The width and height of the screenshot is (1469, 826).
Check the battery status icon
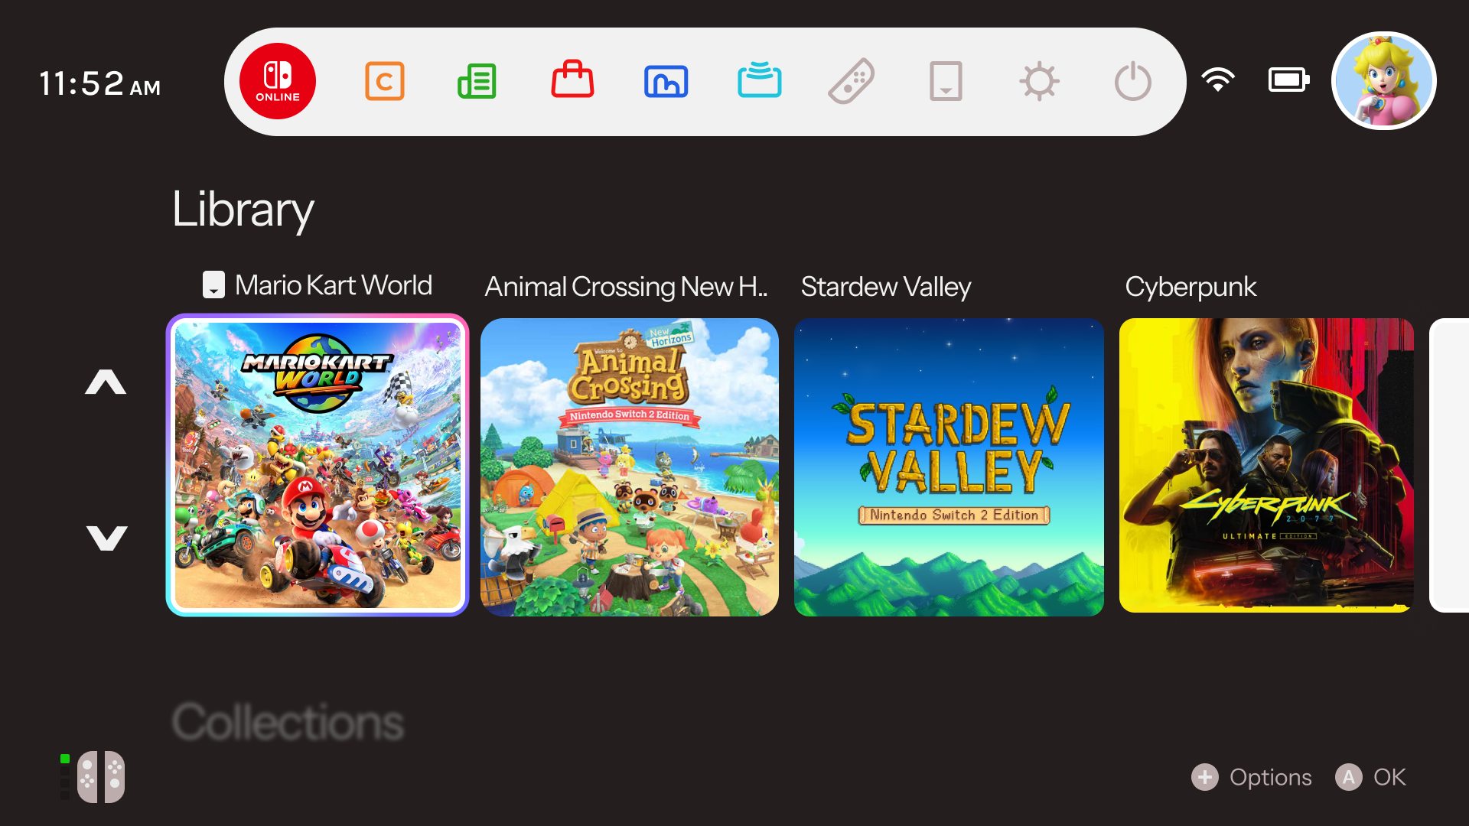tap(1289, 80)
